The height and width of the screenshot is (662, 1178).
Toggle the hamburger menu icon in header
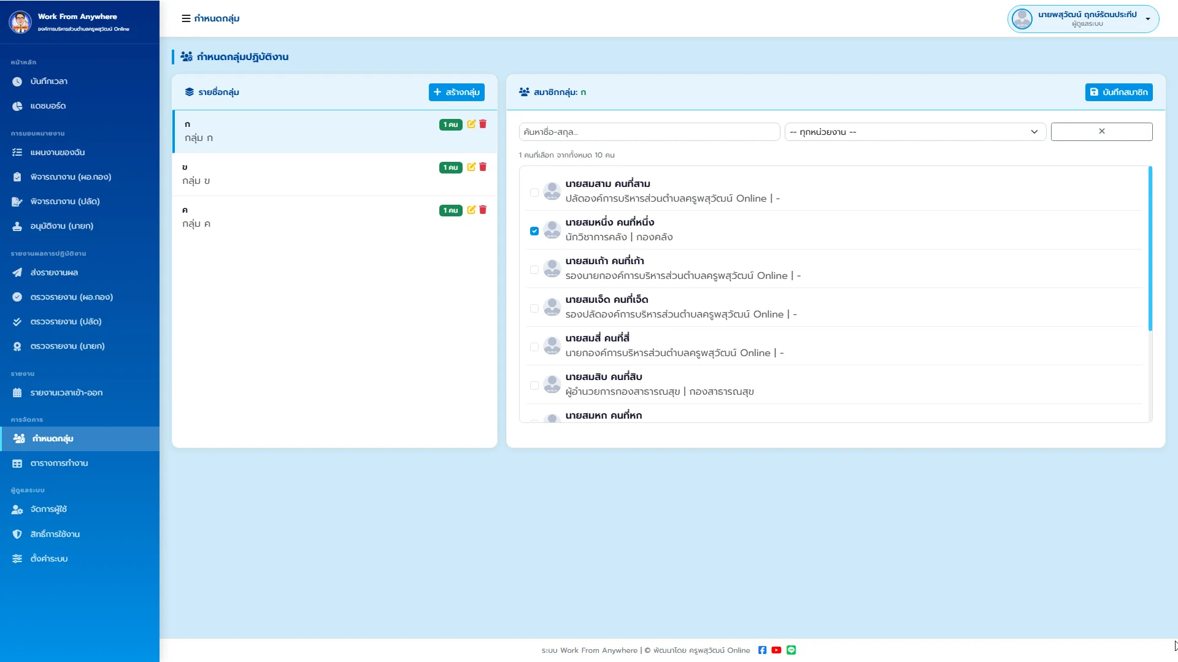tap(186, 18)
